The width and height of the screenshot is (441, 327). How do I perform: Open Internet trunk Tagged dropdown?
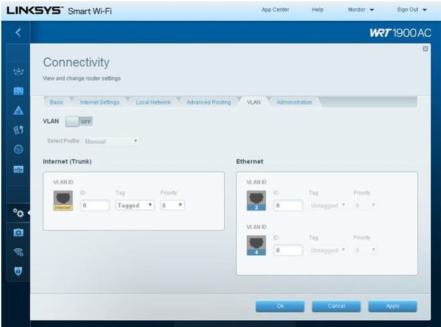(x=135, y=205)
